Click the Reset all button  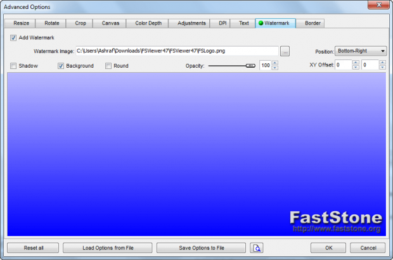pyautogui.click(x=32, y=247)
